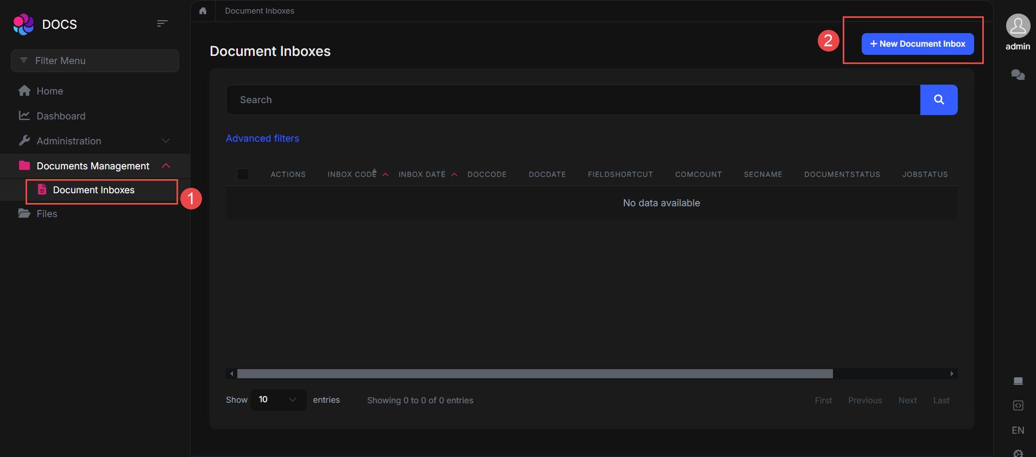Click the code brackets icon in right rail
Screen dimensions: 1036x457
coord(1018,405)
